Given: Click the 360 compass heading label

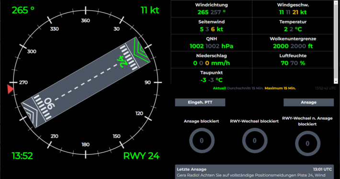Looking at the screenshot, I should [x=85, y=21].
